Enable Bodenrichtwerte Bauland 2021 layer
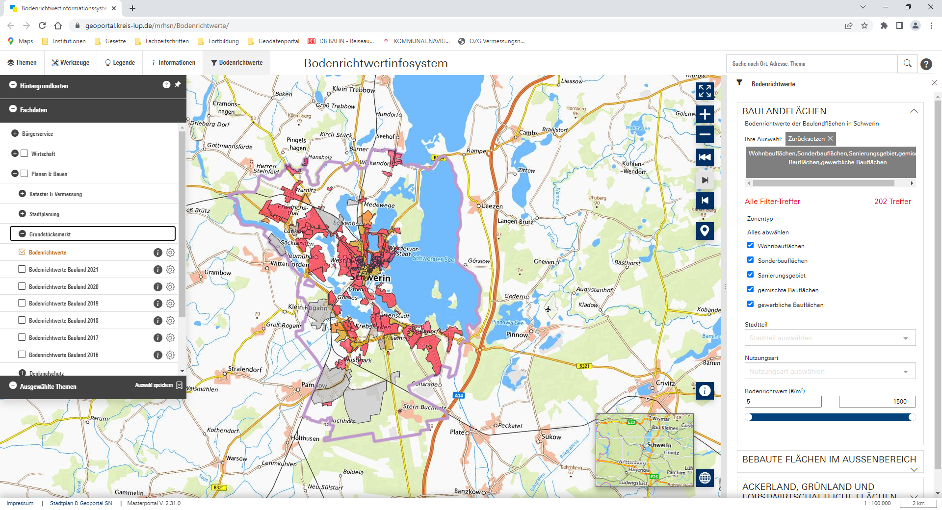Image resolution: width=942 pixels, height=510 pixels. (x=22, y=269)
